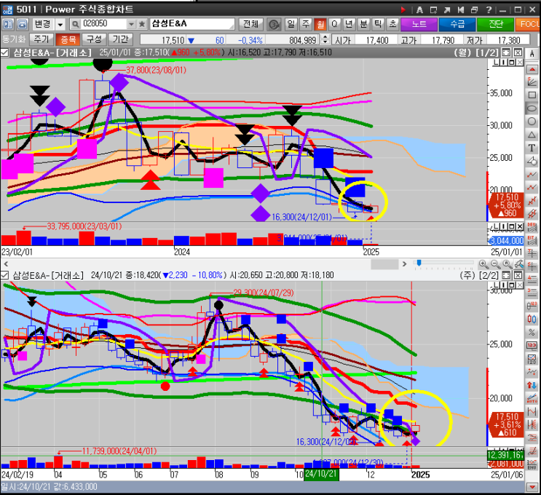Toggle the 주기 sync button

tap(42, 39)
